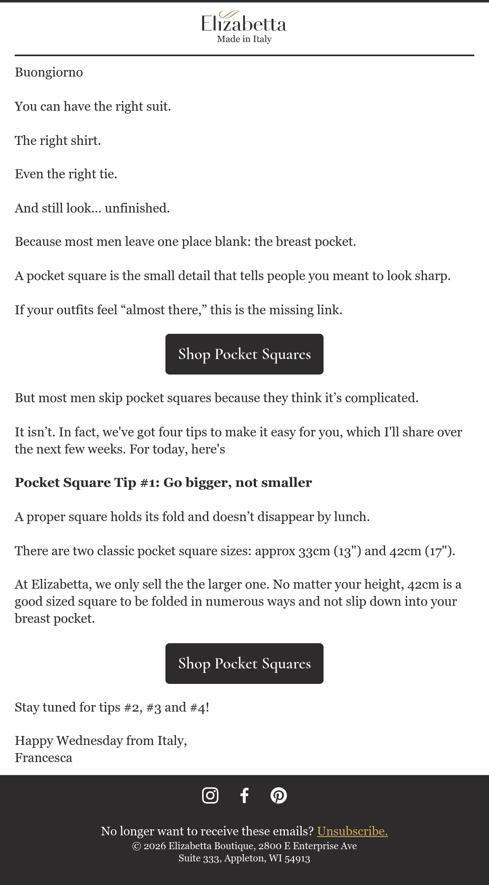Image resolution: width=489 pixels, height=885 pixels.
Task: Click the line listing 33cm and 42cm sizes
Action: pos(235,551)
